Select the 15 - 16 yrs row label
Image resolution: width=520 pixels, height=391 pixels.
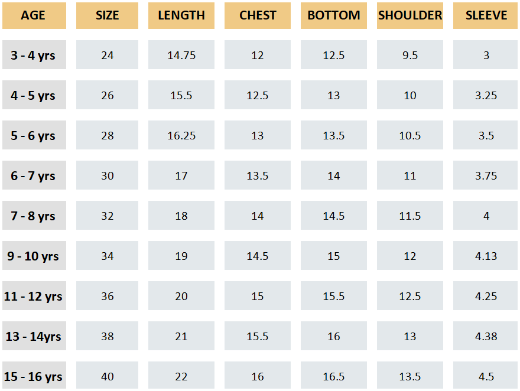(x=33, y=377)
